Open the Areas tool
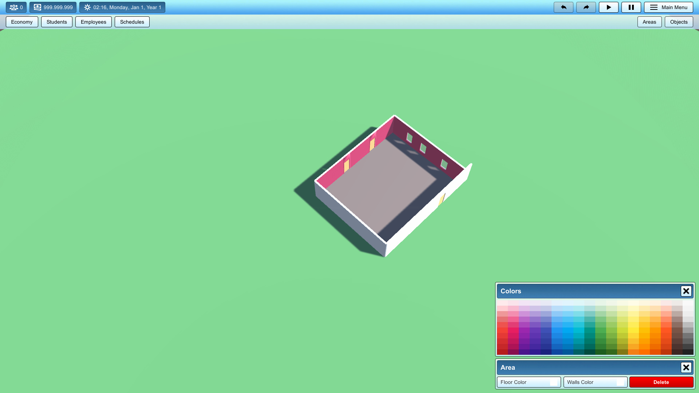The width and height of the screenshot is (699, 393). [x=649, y=21]
